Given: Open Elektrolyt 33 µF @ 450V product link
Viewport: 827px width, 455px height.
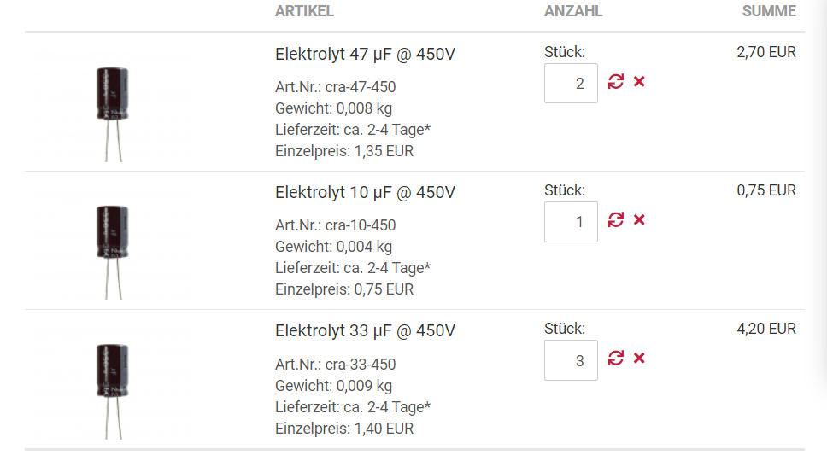Looking at the screenshot, I should click(365, 331).
